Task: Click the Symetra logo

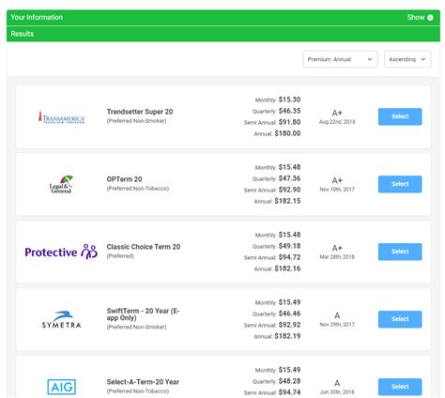Action: point(61,319)
